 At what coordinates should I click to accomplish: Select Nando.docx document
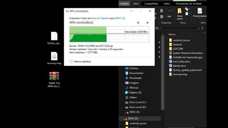tap(177, 66)
